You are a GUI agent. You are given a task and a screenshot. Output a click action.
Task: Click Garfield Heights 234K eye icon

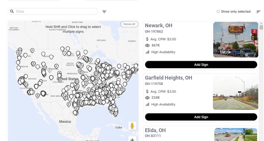click(x=147, y=98)
